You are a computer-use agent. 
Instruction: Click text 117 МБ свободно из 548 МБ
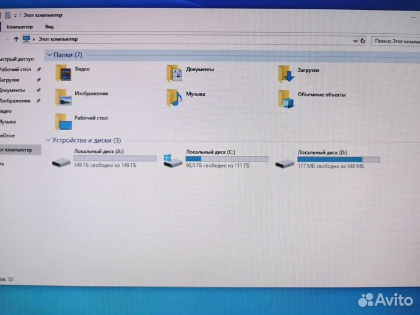tap(331, 166)
